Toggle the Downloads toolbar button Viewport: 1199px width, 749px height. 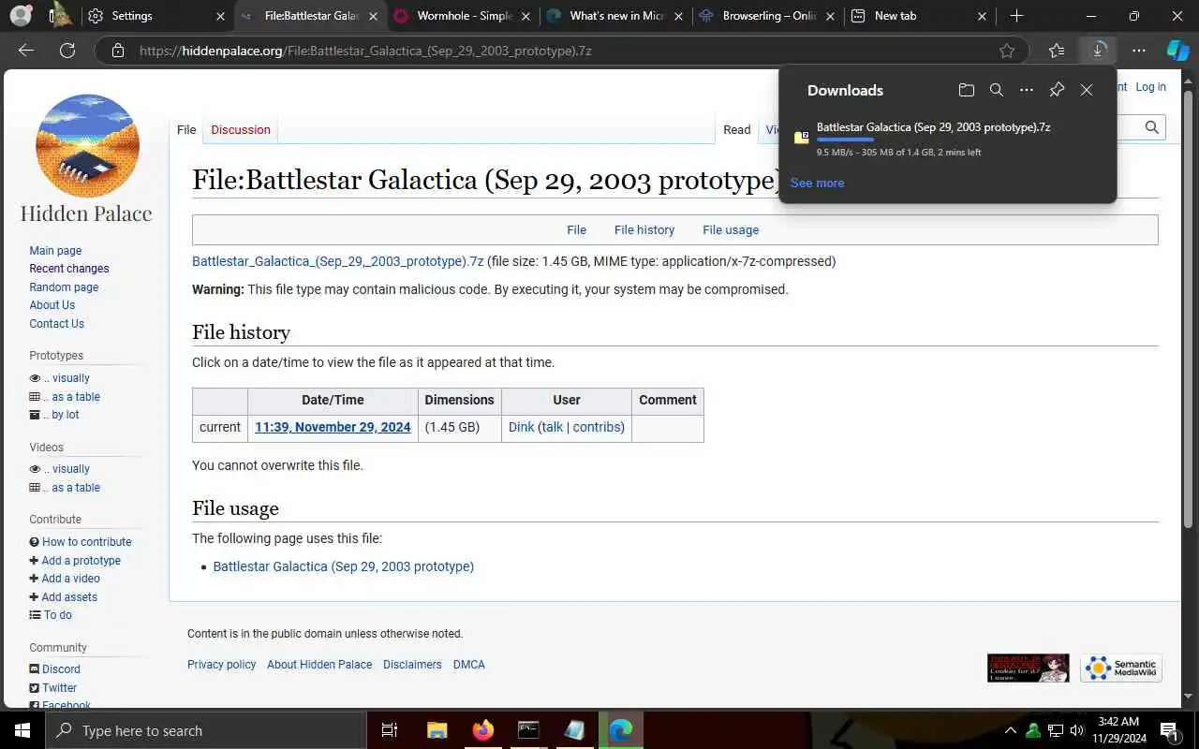pyautogui.click(x=1098, y=51)
